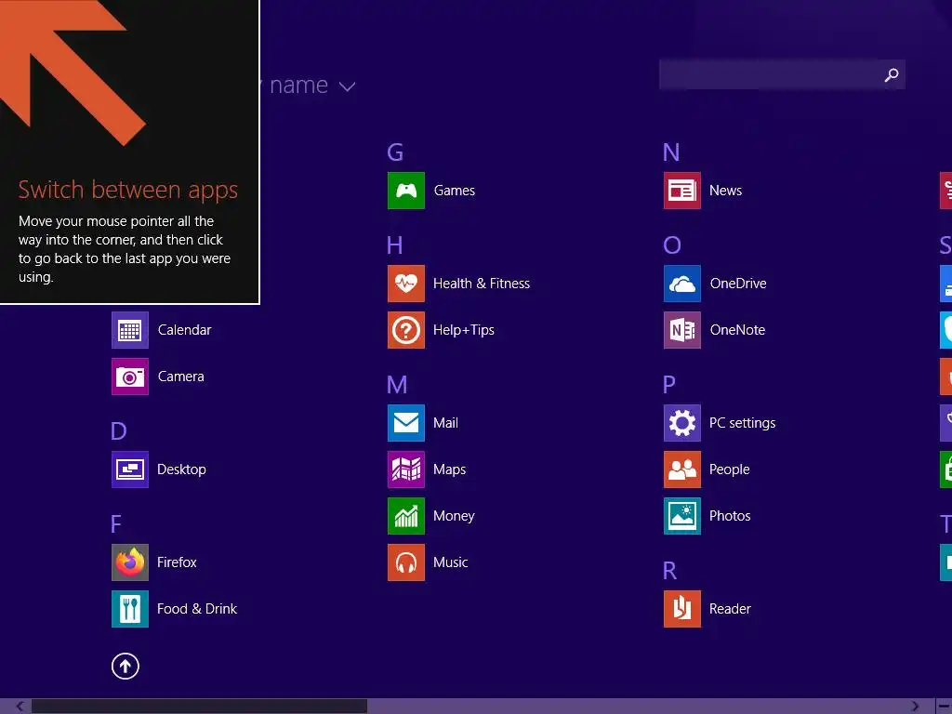Screen dimensions: 952x714
Task: Open the Games app icon
Action: pos(405,191)
